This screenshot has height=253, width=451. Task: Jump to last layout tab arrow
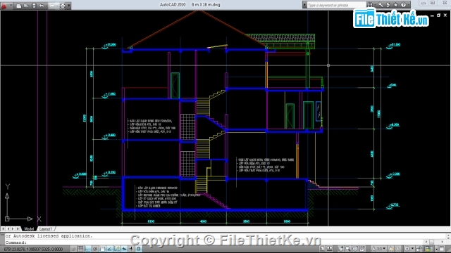18,229
